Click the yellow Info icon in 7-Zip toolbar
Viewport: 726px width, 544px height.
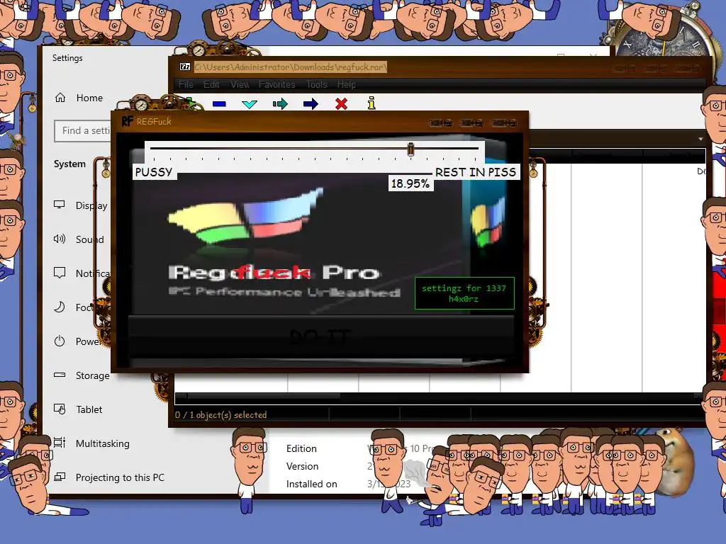click(372, 103)
